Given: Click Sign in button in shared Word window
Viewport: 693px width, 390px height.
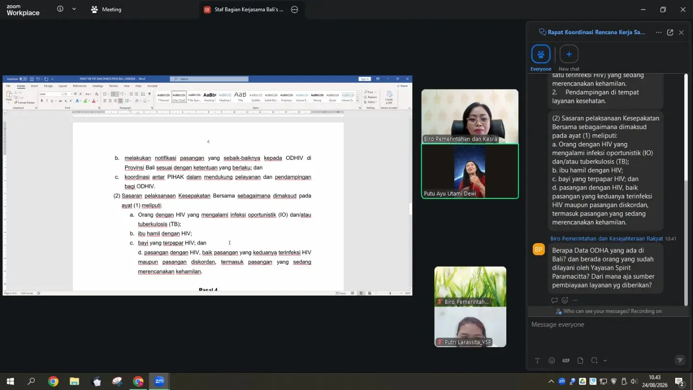Looking at the screenshot, I should click(x=364, y=79).
